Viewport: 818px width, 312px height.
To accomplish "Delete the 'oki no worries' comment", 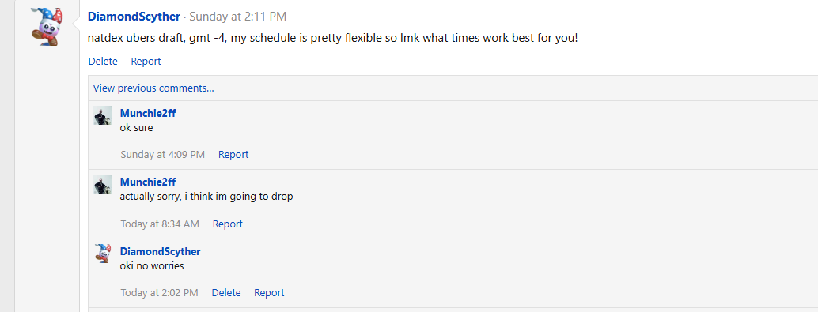I will pyautogui.click(x=226, y=293).
